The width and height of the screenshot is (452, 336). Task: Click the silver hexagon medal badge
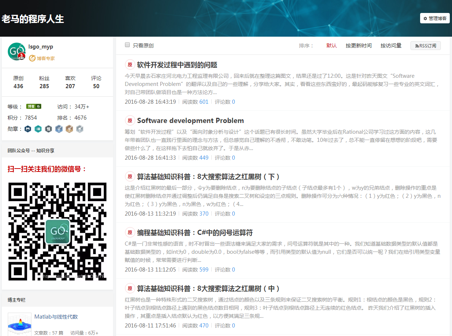(x=79, y=129)
